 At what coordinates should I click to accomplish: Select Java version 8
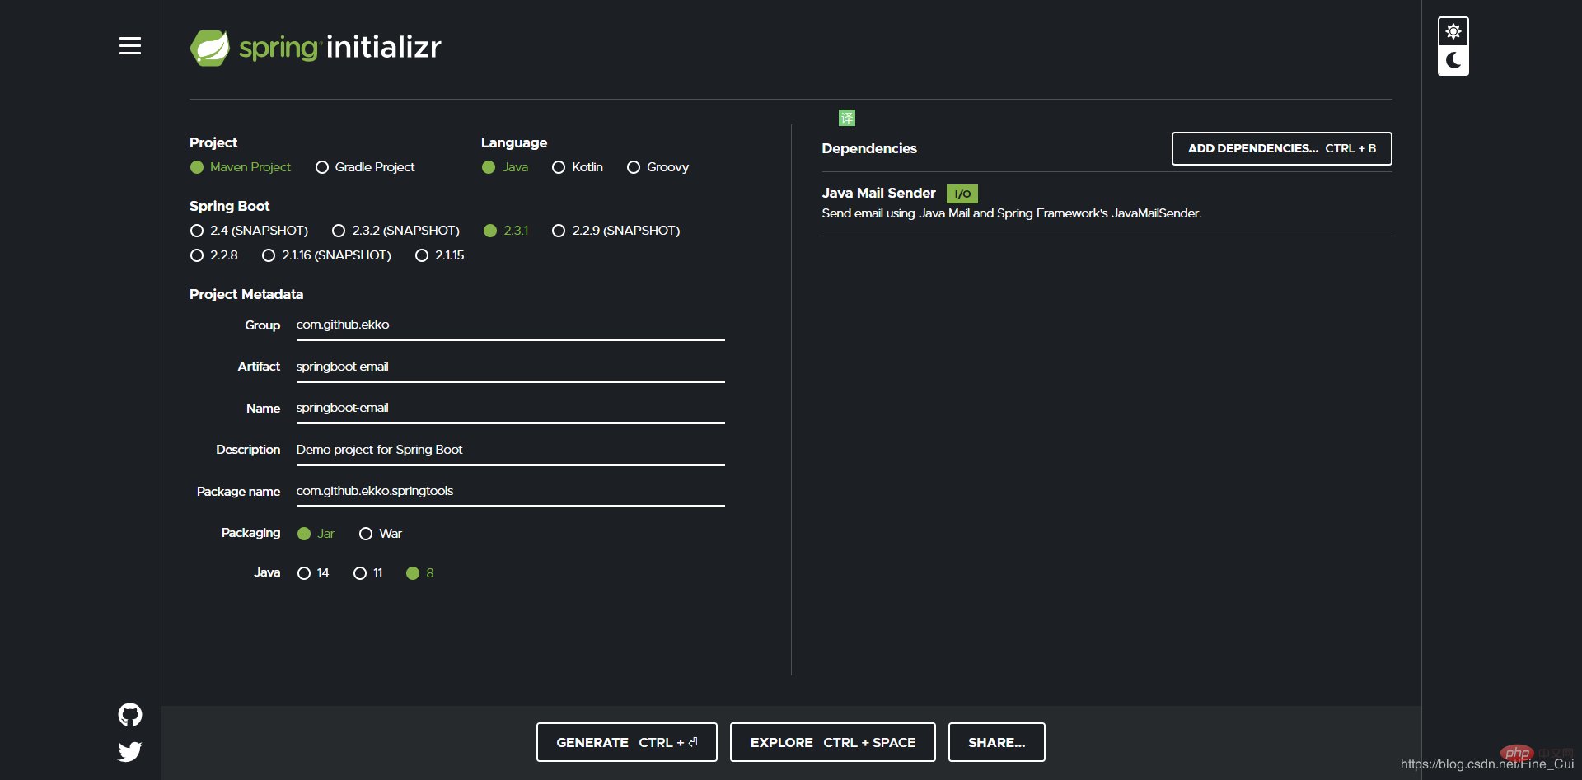420,573
